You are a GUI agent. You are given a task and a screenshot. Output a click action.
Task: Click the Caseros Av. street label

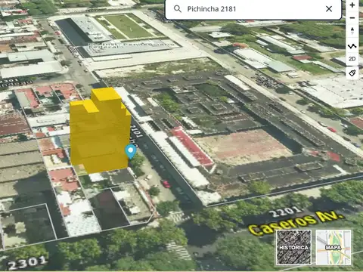(x=296, y=224)
